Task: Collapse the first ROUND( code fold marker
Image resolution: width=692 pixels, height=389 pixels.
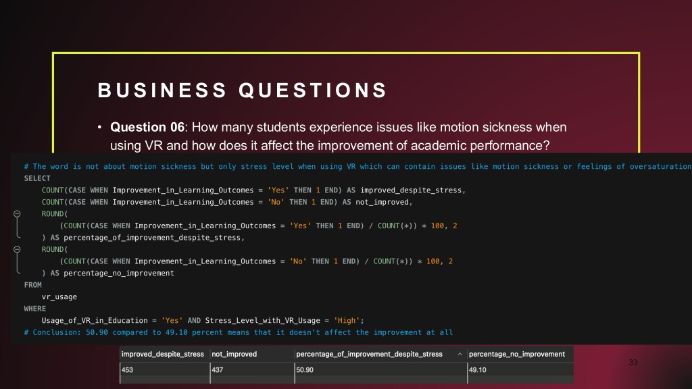Action: pyautogui.click(x=17, y=213)
